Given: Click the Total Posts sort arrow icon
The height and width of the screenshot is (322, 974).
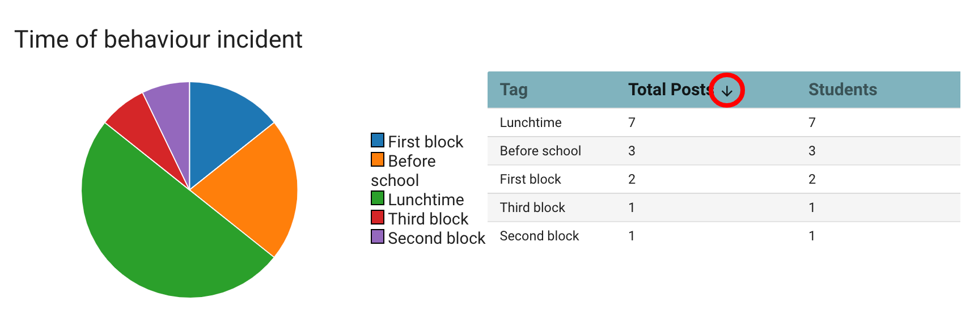Looking at the screenshot, I should (x=727, y=91).
